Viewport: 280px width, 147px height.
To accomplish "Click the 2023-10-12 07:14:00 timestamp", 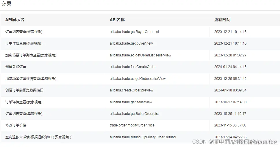I will coord(230,102).
